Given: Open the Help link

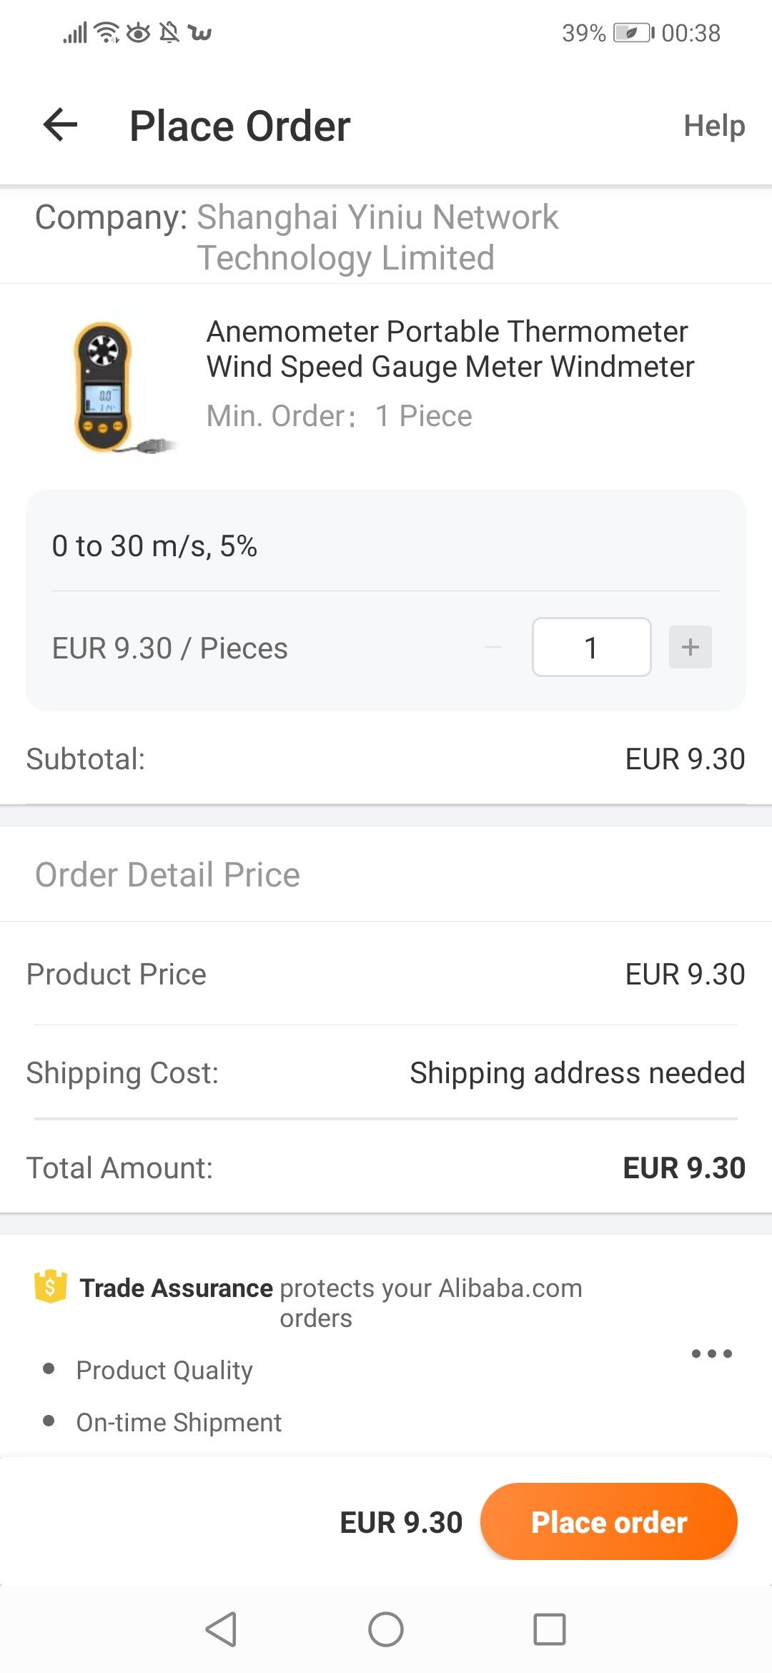Looking at the screenshot, I should [x=713, y=126].
